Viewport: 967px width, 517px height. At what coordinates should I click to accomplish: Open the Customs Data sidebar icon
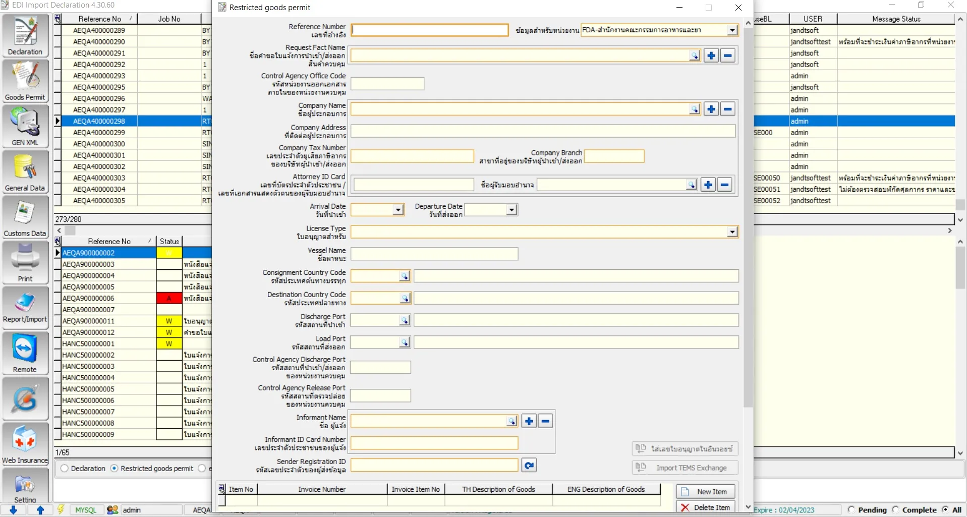tap(25, 217)
